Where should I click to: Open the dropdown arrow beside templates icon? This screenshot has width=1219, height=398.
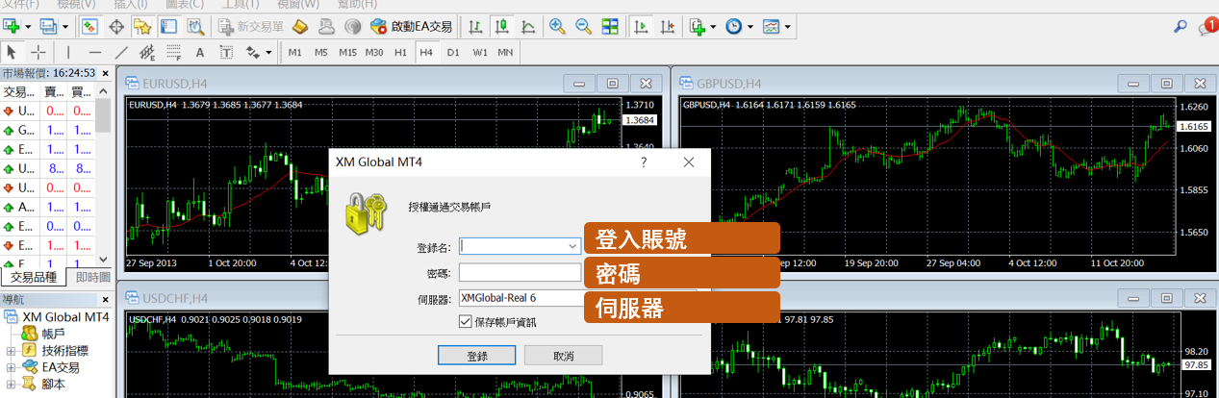click(787, 27)
